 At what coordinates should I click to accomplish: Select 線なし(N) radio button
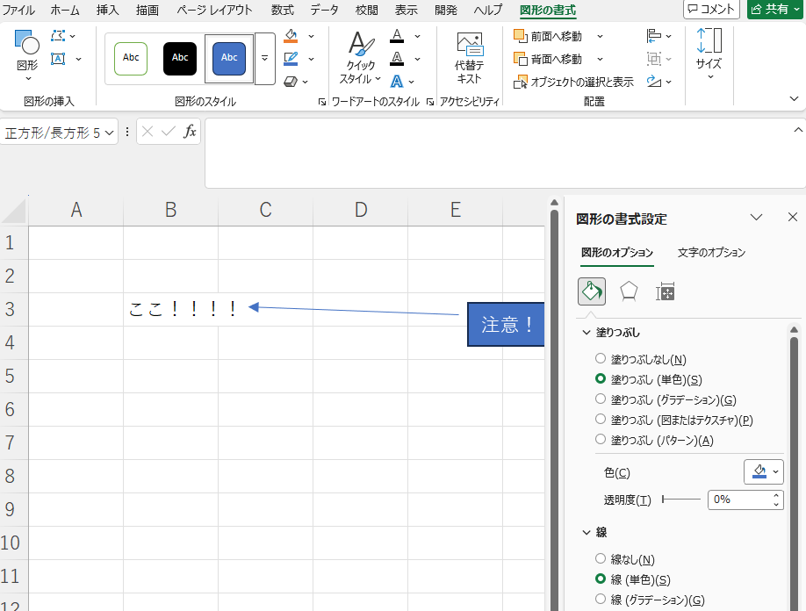point(601,558)
